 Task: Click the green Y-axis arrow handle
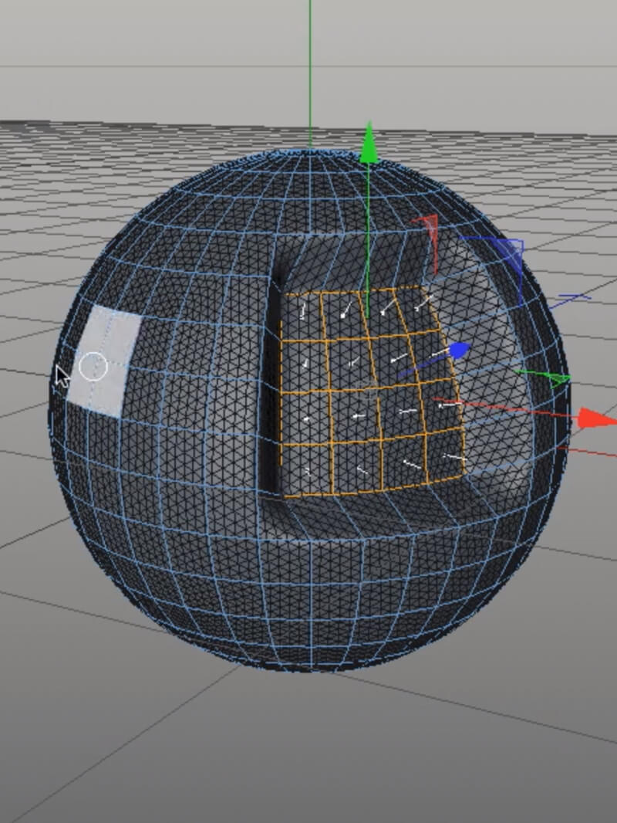(x=369, y=143)
